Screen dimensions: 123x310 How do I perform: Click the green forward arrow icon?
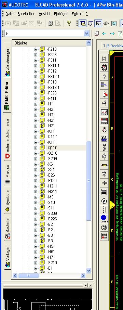tap(112, 34)
